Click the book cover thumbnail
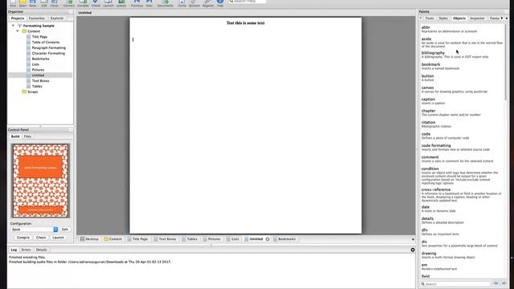The width and height of the screenshot is (514, 289). point(41,181)
